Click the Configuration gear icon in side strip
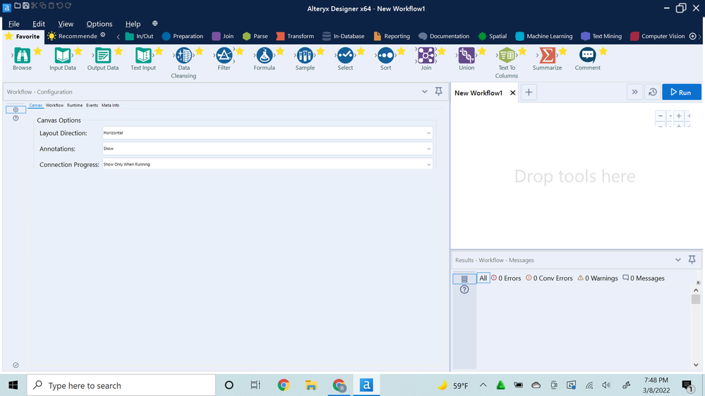The image size is (705, 396). [16, 109]
